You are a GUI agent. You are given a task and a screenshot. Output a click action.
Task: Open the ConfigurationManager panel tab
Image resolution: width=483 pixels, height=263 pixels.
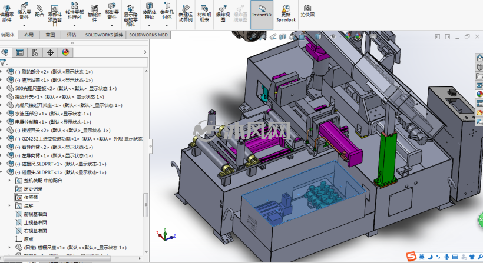click(35, 52)
